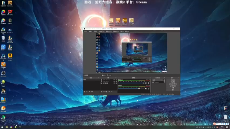Image resolution: width=230 pixels, height=129 pixels.
Task: Lock the Display Capture source
Action: coord(116,83)
